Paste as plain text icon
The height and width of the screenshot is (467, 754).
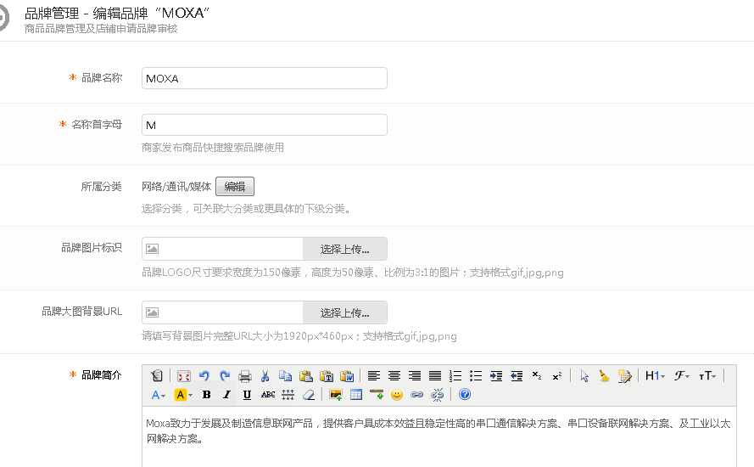[x=327, y=376]
